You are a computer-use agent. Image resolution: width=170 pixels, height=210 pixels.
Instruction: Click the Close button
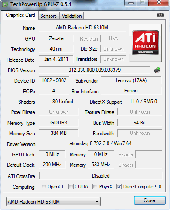click(x=150, y=200)
